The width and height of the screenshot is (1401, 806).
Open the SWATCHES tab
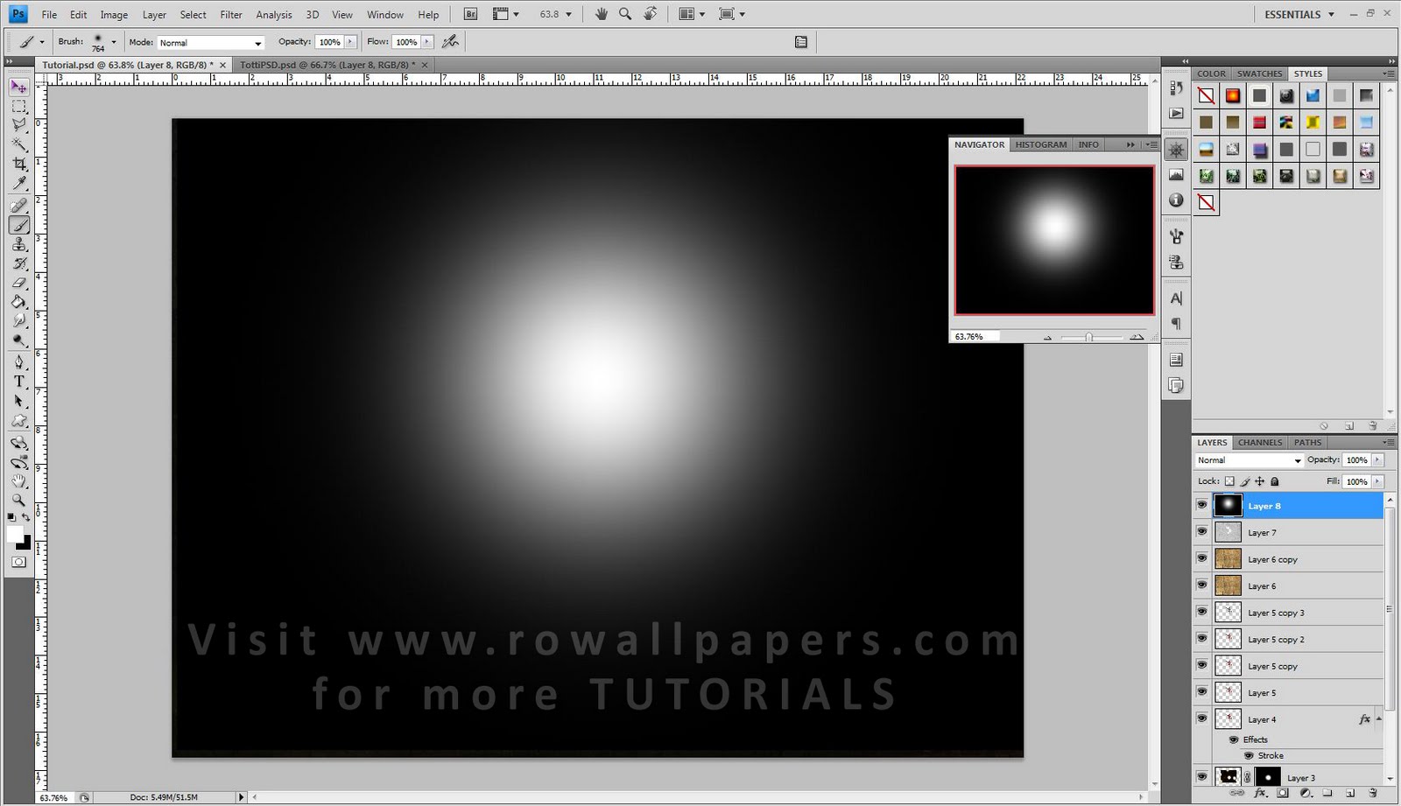1259,74
